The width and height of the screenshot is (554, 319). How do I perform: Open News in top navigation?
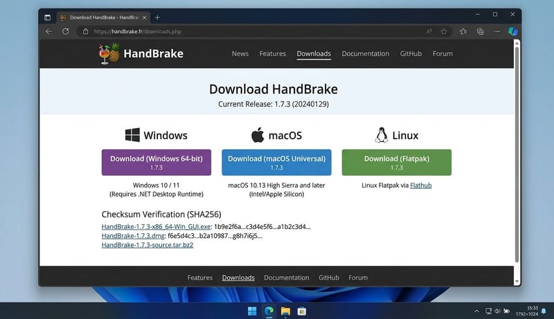click(240, 54)
